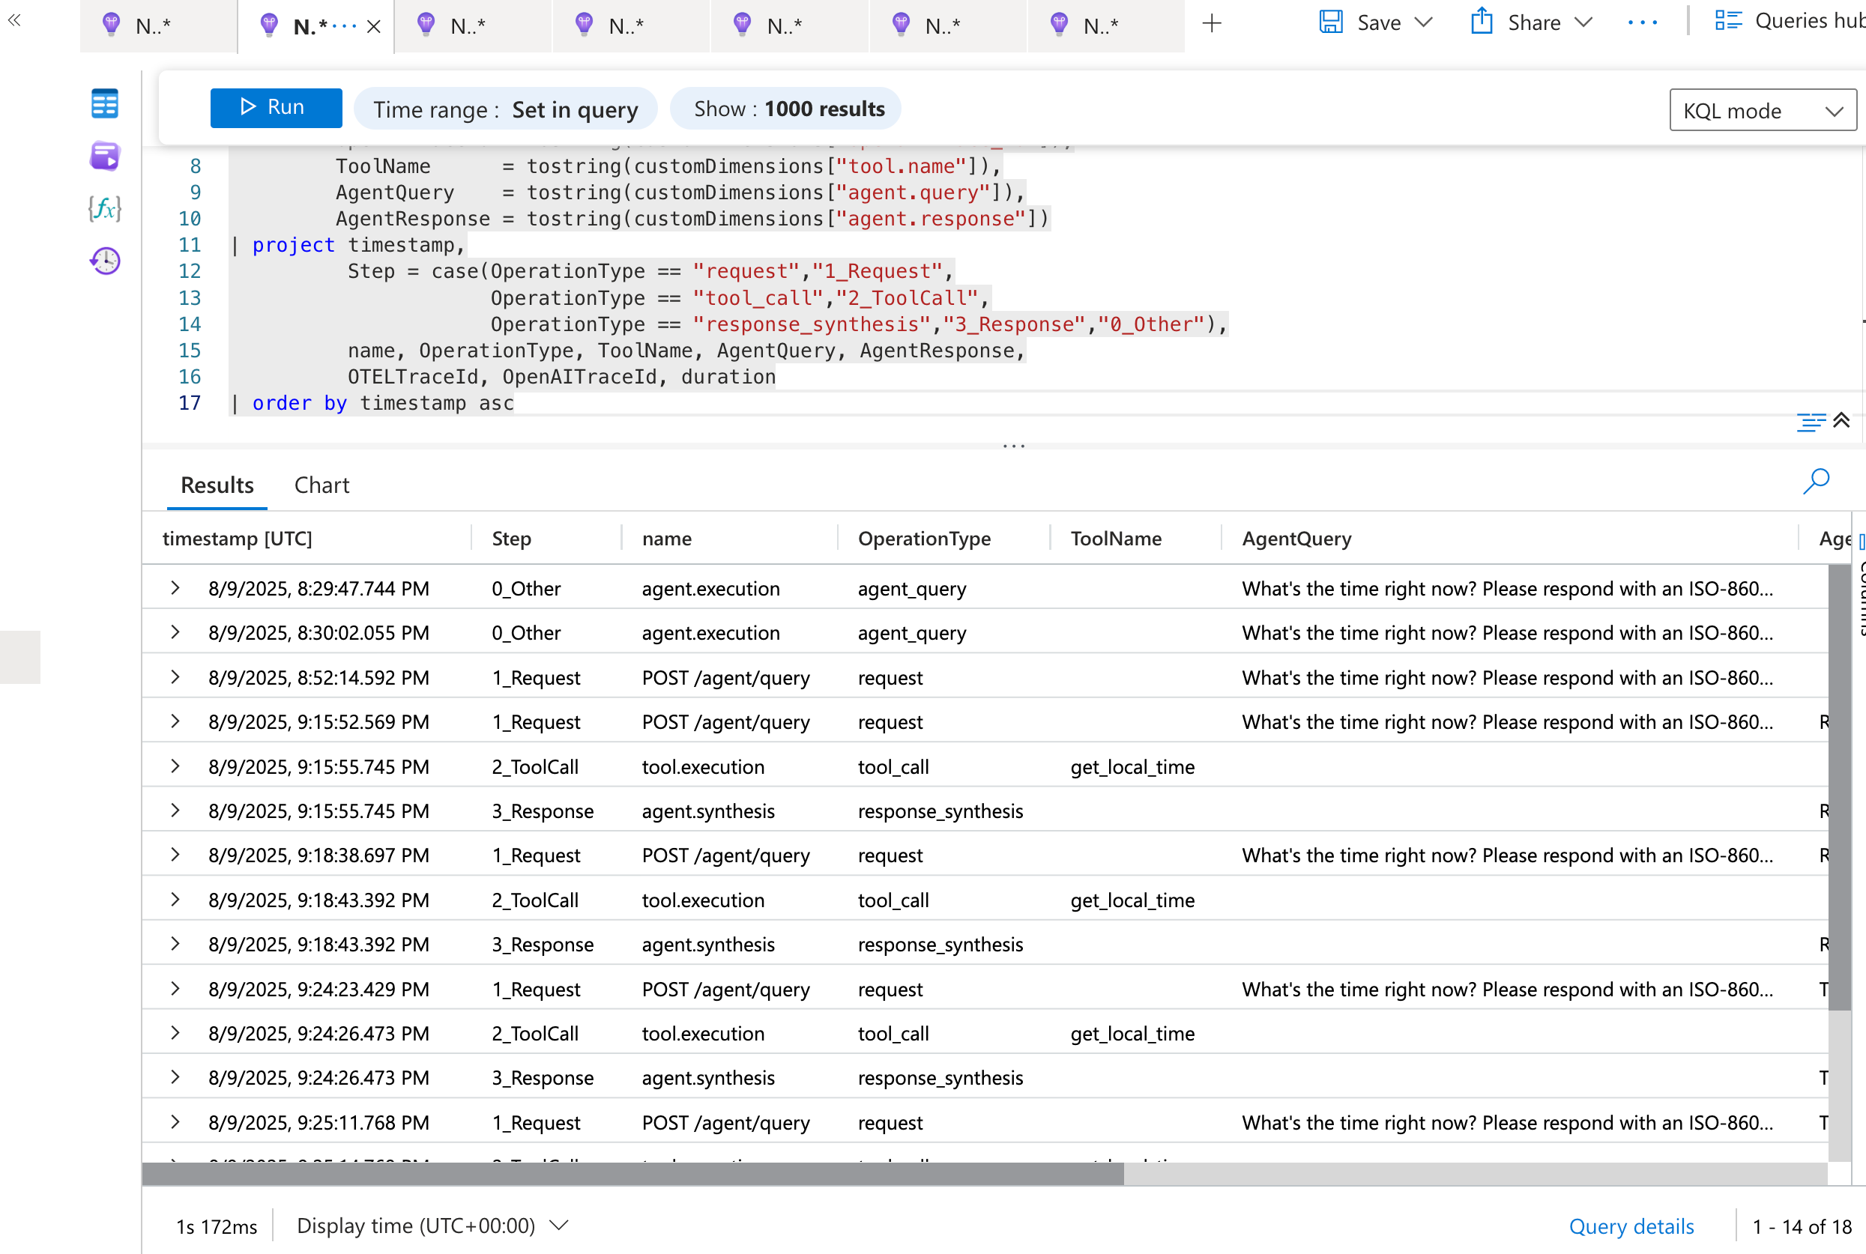Image resolution: width=1866 pixels, height=1254 pixels.
Task: Select 2_ToolCall cell at 9:24:26.473 PM
Action: pos(534,1033)
